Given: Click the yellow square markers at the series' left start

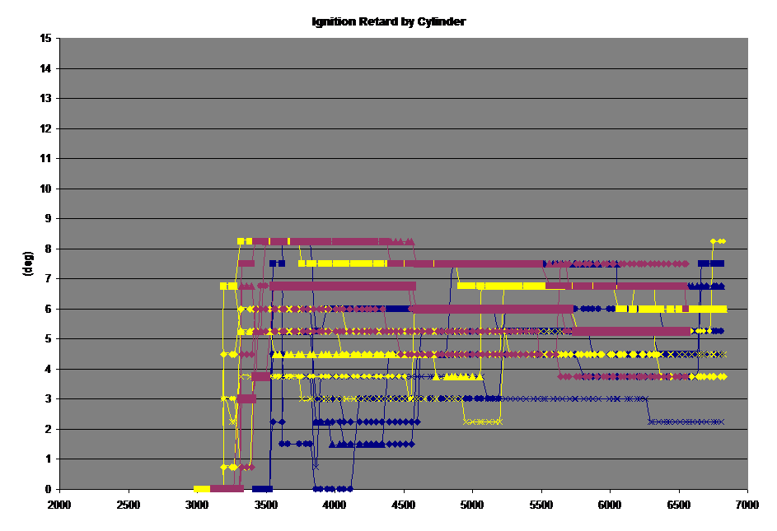Looking at the screenshot, I should pos(228,286).
